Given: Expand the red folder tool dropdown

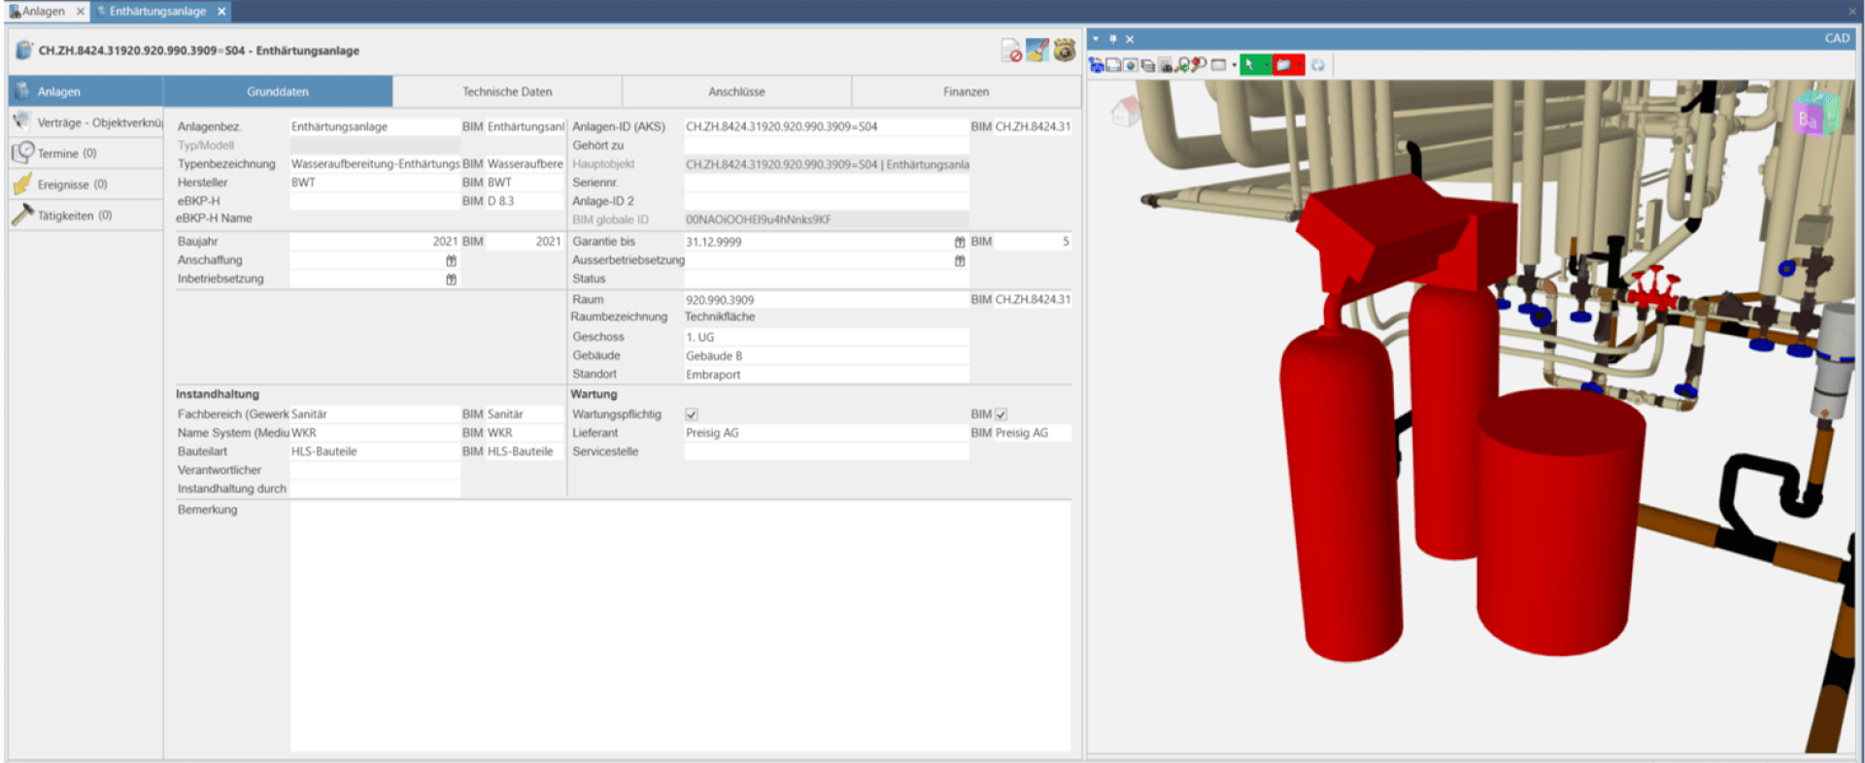Looking at the screenshot, I should point(1300,65).
